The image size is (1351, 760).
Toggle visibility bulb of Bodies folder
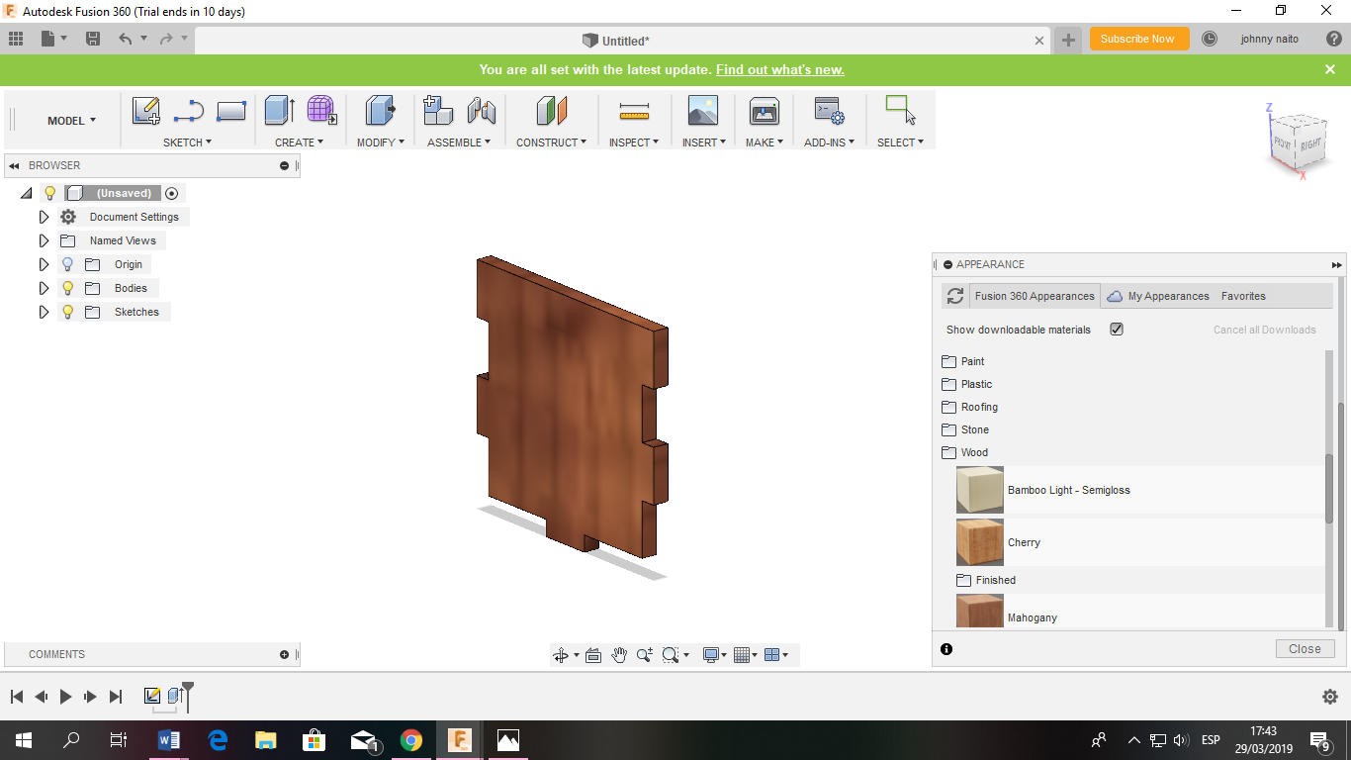(x=67, y=288)
